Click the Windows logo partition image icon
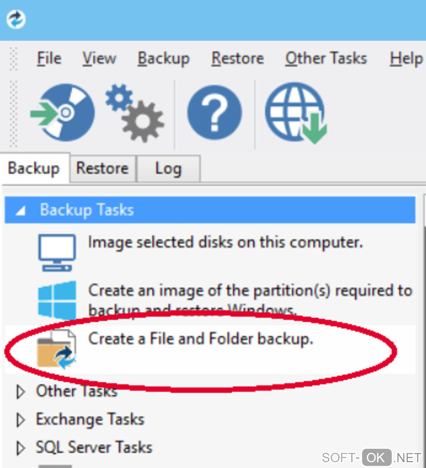The height and width of the screenshot is (468, 426). 57,300
